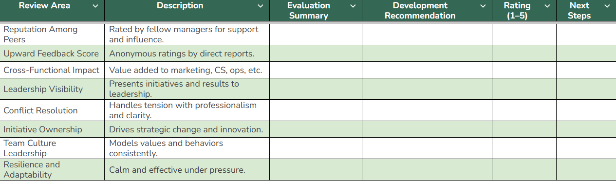Select the Reputation Among Peers cell
The width and height of the screenshot is (616, 181).
tap(52, 35)
